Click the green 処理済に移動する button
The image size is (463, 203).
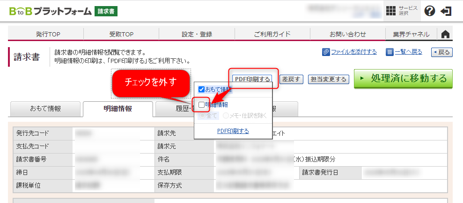click(x=403, y=78)
